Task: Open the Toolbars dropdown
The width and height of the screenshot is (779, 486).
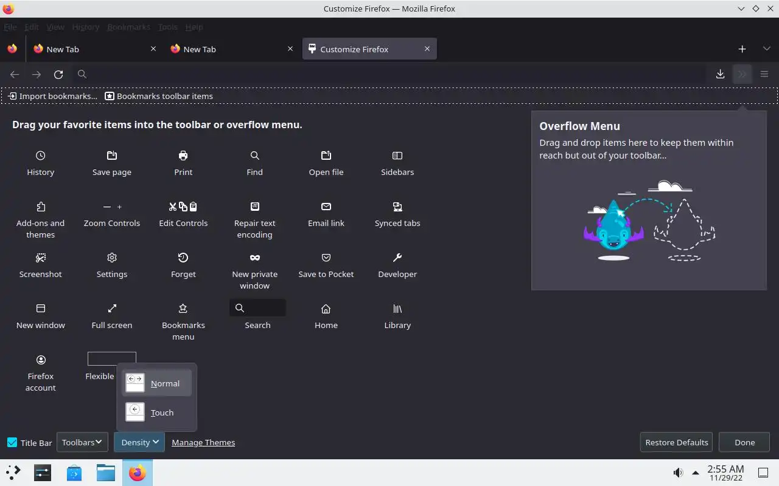Action: click(82, 442)
